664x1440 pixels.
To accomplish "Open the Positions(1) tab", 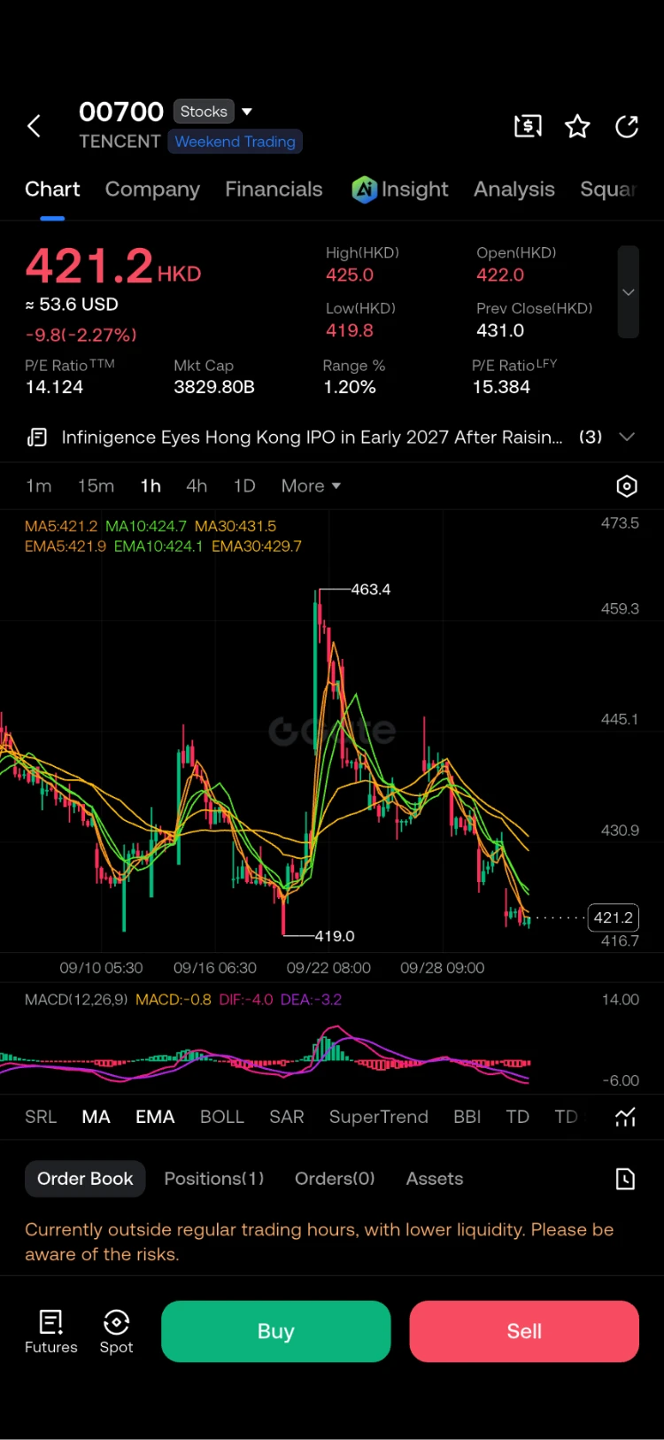I will click(214, 1179).
